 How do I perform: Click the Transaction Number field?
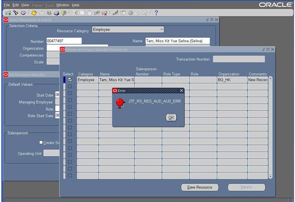click(239, 59)
